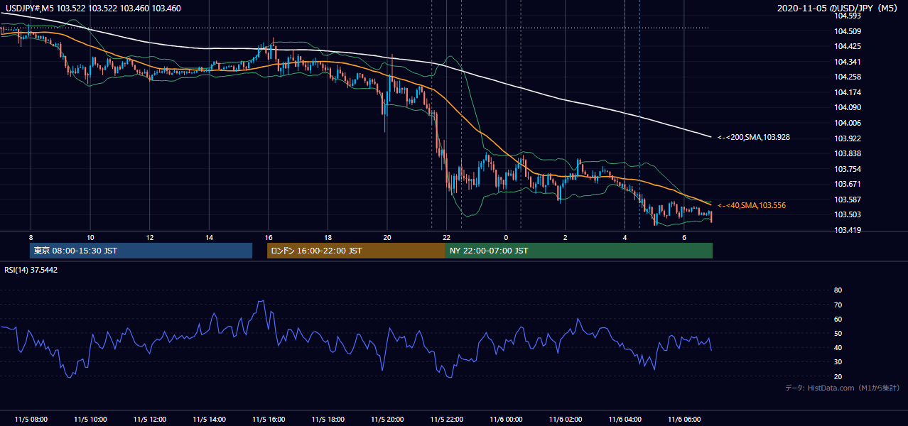Click hour label 0 on chart time axis
The height and width of the screenshot is (426, 908).
(506, 237)
